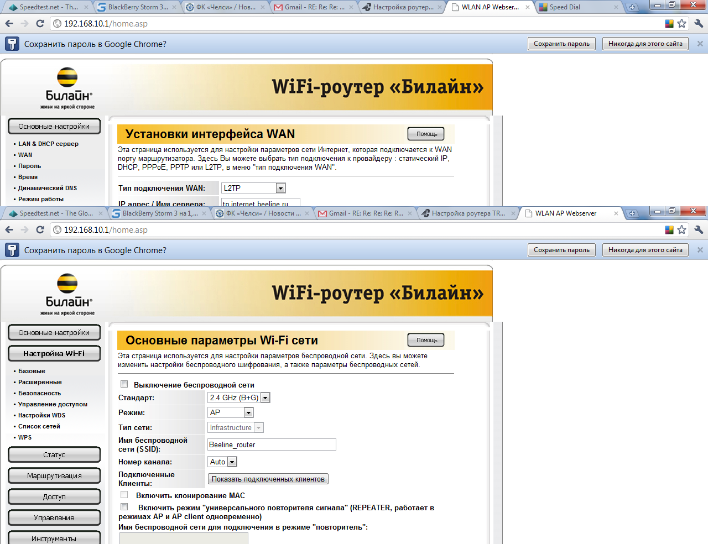Dismiss save-password bar in upper window
Image resolution: width=708 pixels, height=544 pixels.
700,44
